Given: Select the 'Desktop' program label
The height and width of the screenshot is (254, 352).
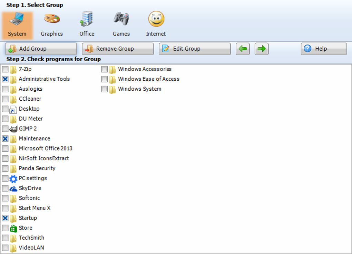Looking at the screenshot, I should [x=29, y=109].
